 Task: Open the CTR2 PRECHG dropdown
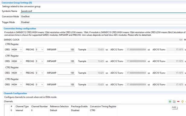[40, 73]
